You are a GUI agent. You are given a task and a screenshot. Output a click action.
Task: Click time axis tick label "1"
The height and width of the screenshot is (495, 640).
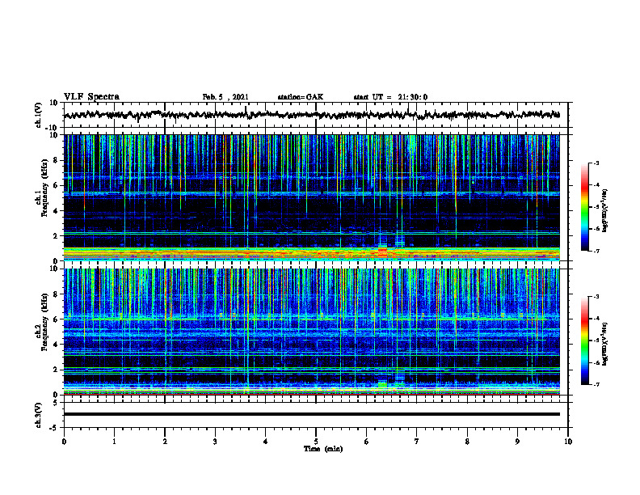[x=114, y=442]
